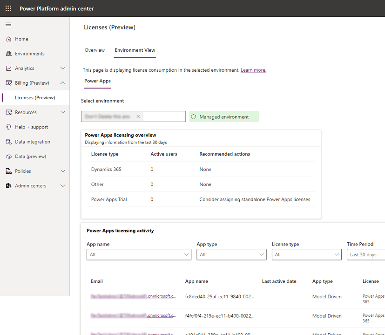385x335 pixels.
Task: Click the Billing (Preview) icon
Action: [8, 83]
